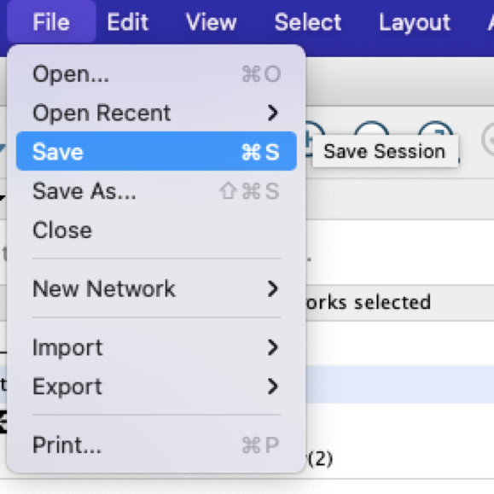This screenshot has width=494, height=494.
Task: Open the Edit menu
Action: pos(128,22)
